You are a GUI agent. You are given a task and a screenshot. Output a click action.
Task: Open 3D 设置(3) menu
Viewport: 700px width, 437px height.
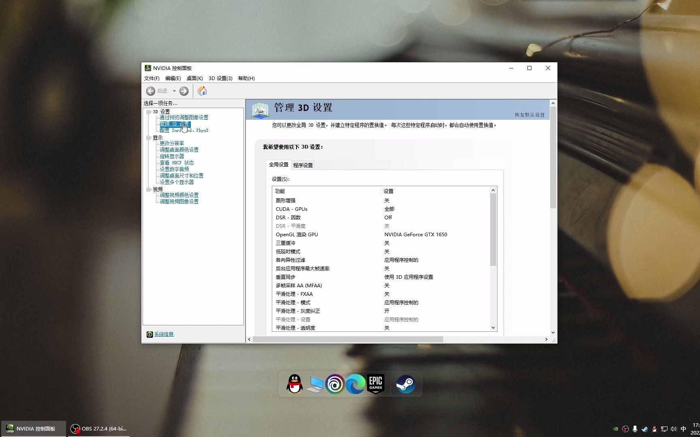click(220, 78)
